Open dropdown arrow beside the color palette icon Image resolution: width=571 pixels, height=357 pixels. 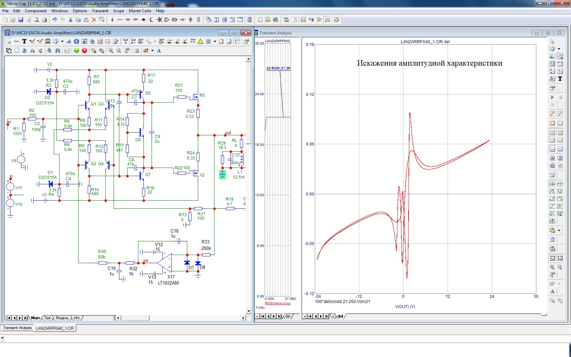pos(152,51)
